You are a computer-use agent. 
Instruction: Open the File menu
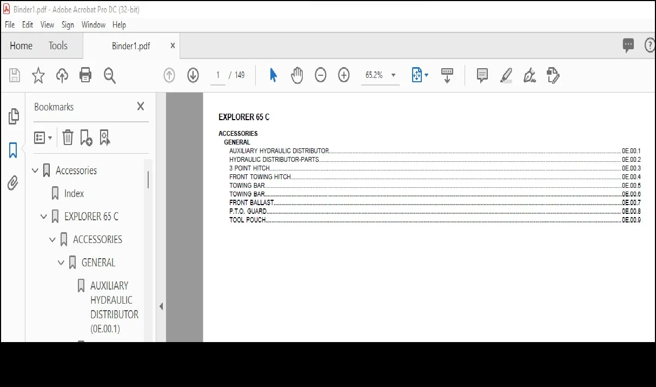click(x=10, y=25)
